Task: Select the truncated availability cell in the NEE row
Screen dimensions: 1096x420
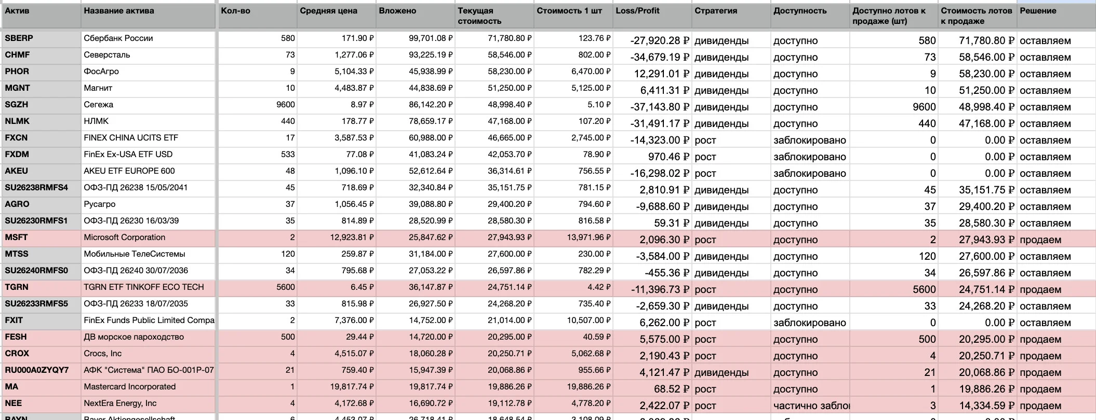Action: (x=810, y=405)
